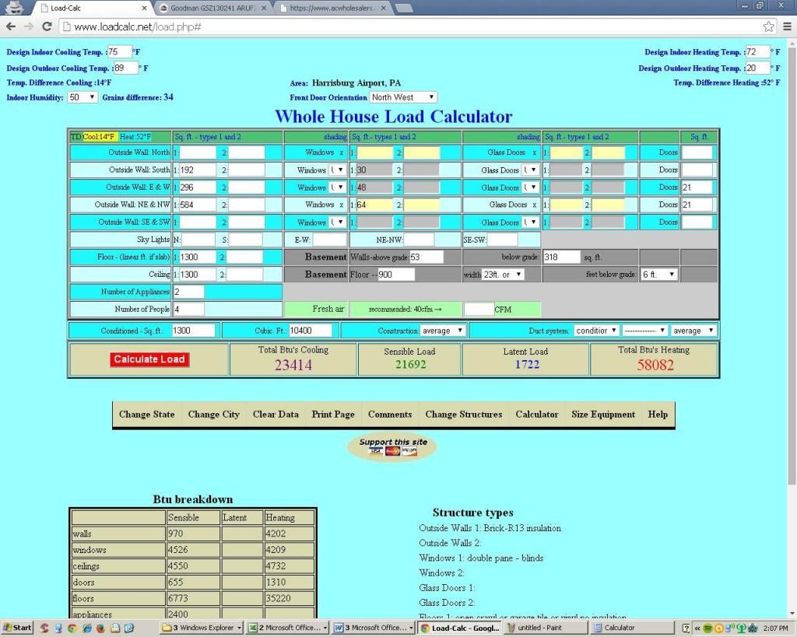This screenshot has width=797, height=637.
Task: Open the Construction quality dropdown
Action: [x=443, y=331]
